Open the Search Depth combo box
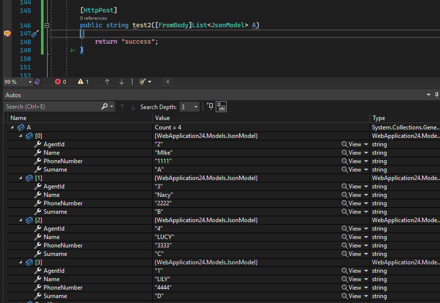The image size is (440, 303). click(189, 107)
